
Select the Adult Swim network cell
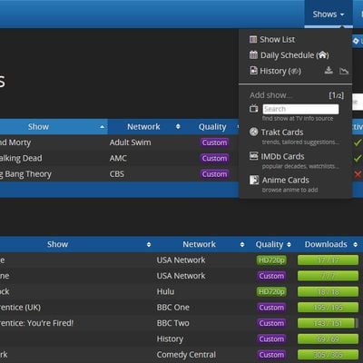(130, 142)
